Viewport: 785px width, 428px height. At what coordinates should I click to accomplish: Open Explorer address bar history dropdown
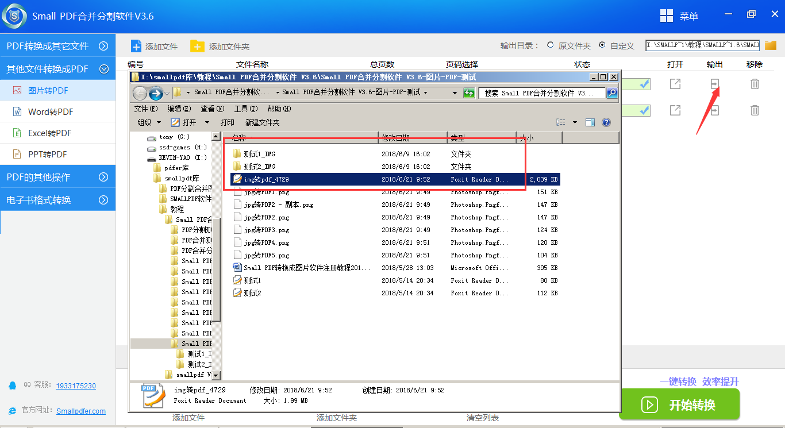(x=455, y=92)
